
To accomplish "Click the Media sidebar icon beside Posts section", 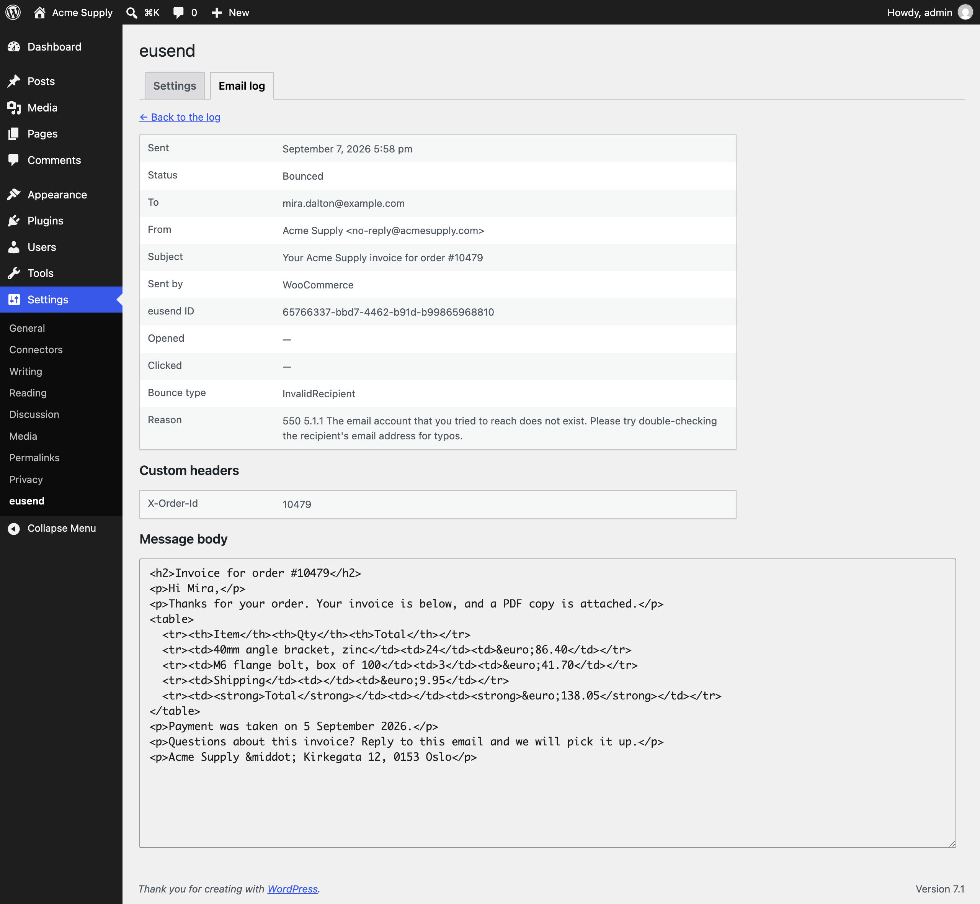I will [x=14, y=108].
